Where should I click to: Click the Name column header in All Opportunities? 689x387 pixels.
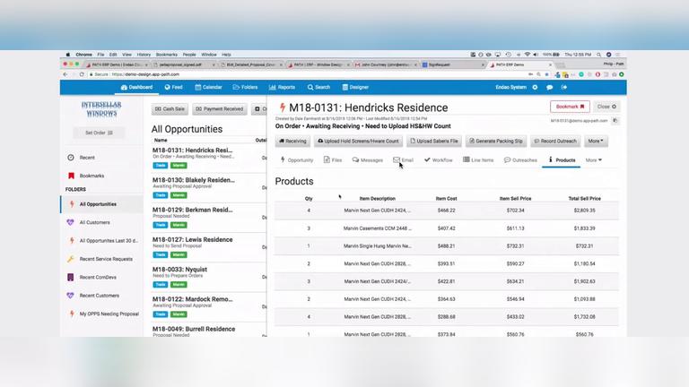pyautogui.click(x=161, y=141)
